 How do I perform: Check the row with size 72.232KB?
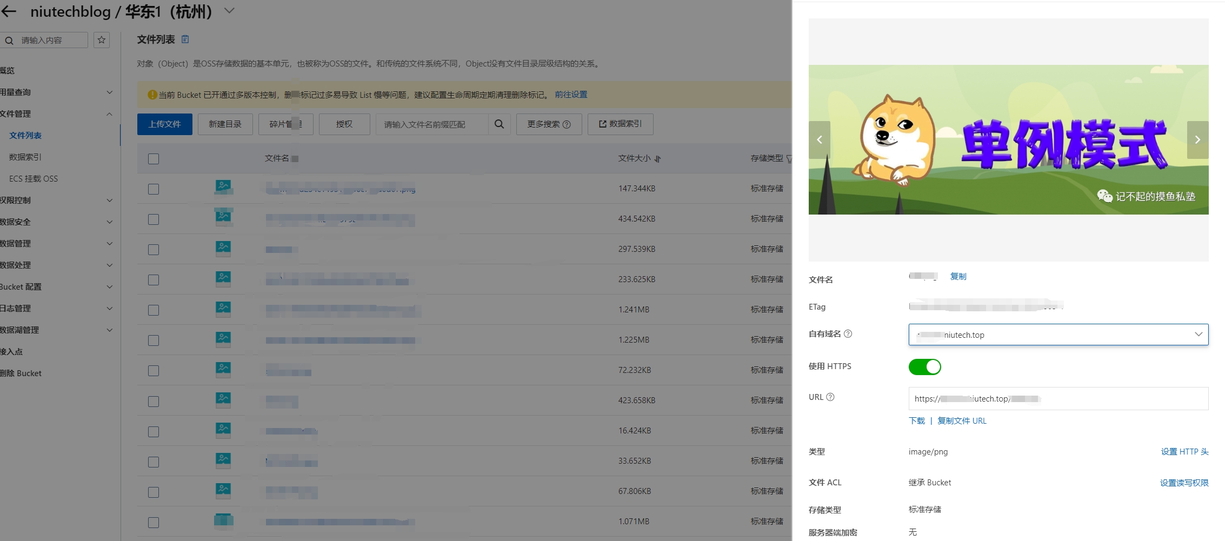point(154,371)
